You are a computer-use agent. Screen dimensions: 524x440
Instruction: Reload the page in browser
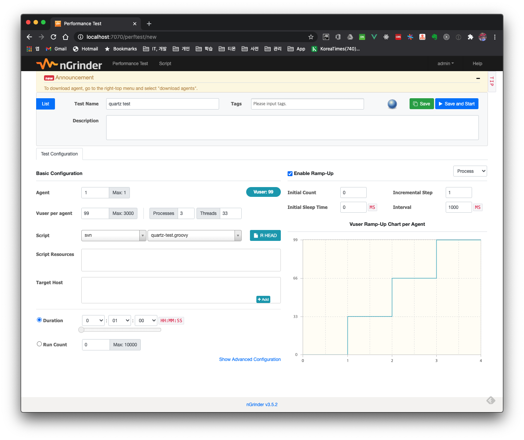53,37
